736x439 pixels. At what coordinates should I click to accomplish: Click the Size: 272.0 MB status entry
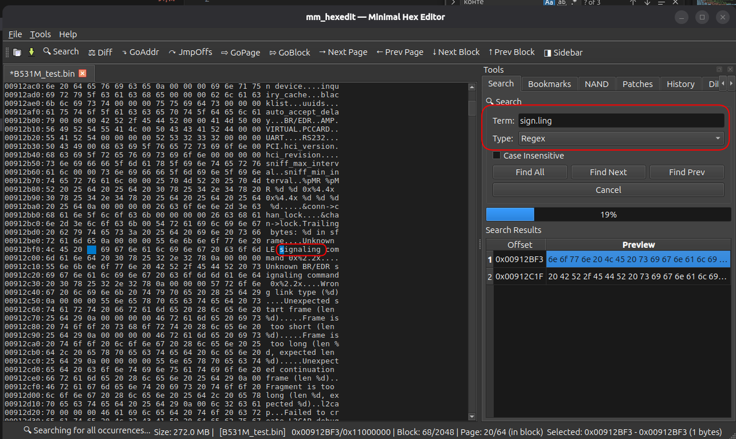[x=183, y=432]
